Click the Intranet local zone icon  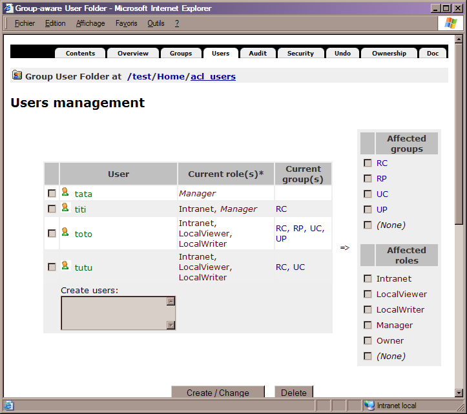[x=369, y=406]
